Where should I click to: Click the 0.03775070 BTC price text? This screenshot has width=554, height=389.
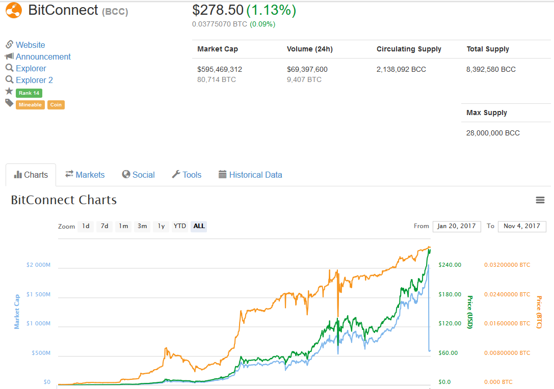(220, 24)
